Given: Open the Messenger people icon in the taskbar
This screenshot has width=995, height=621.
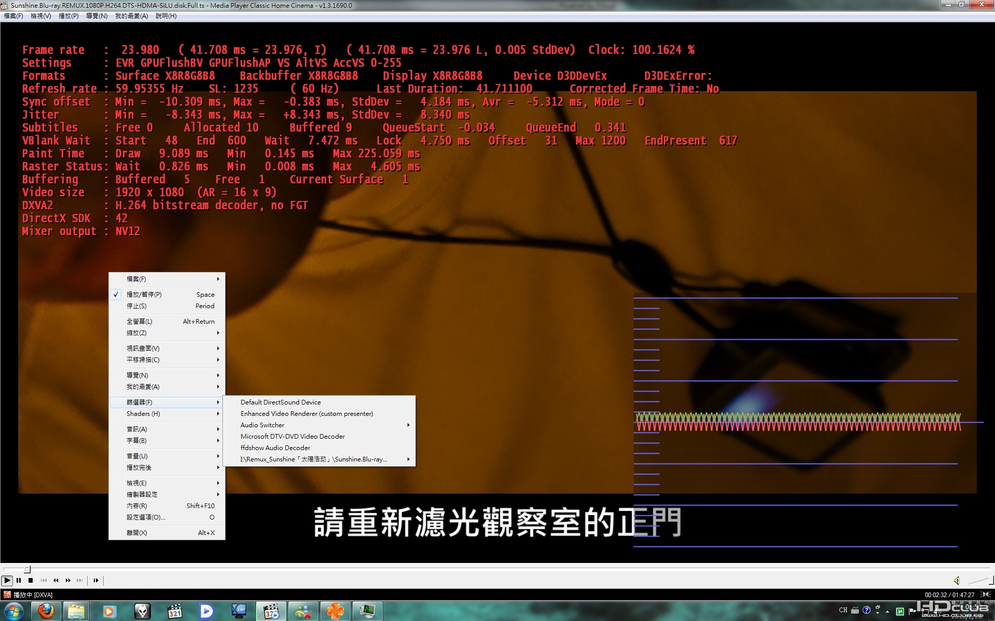Looking at the screenshot, I should coord(303,611).
